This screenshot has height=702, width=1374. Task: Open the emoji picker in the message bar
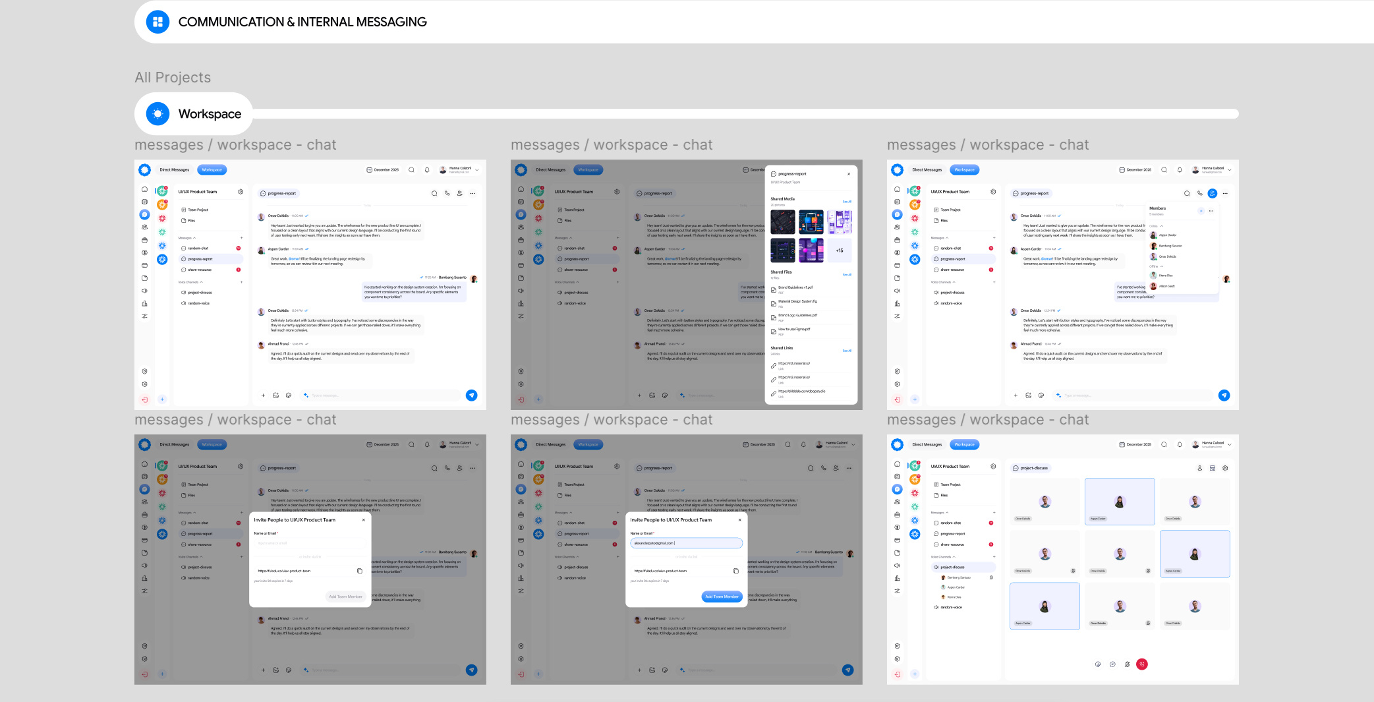tap(288, 395)
